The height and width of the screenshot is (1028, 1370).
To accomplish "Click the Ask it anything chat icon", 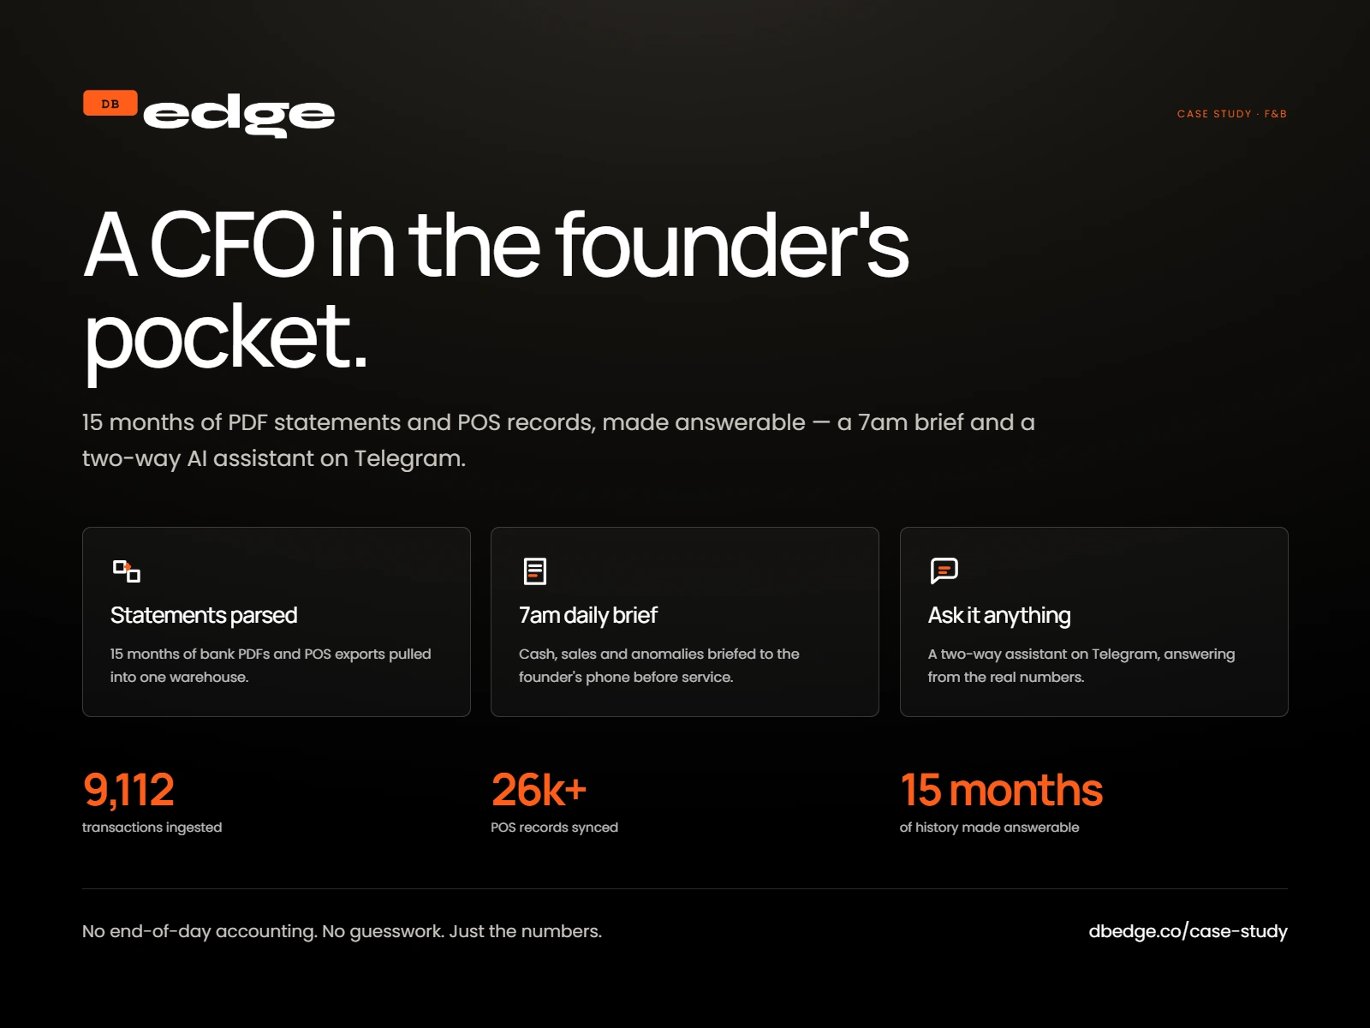I will [x=944, y=571].
